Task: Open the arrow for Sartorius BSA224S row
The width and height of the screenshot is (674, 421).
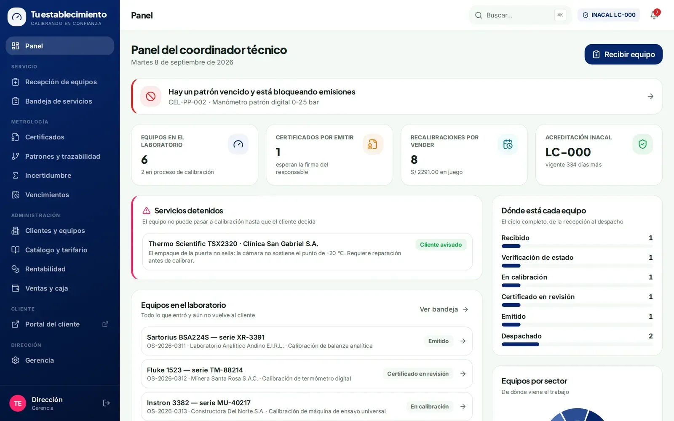Action: [463, 341]
